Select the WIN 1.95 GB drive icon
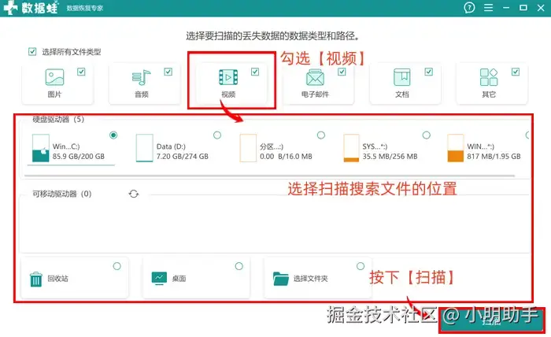The image size is (551, 337). (x=456, y=148)
